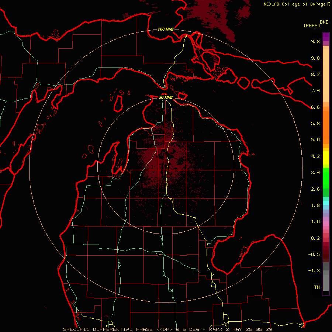Click the 2.6 value on the color scale
This screenshot has height=332, width=332.
click(x=315, y=189)
